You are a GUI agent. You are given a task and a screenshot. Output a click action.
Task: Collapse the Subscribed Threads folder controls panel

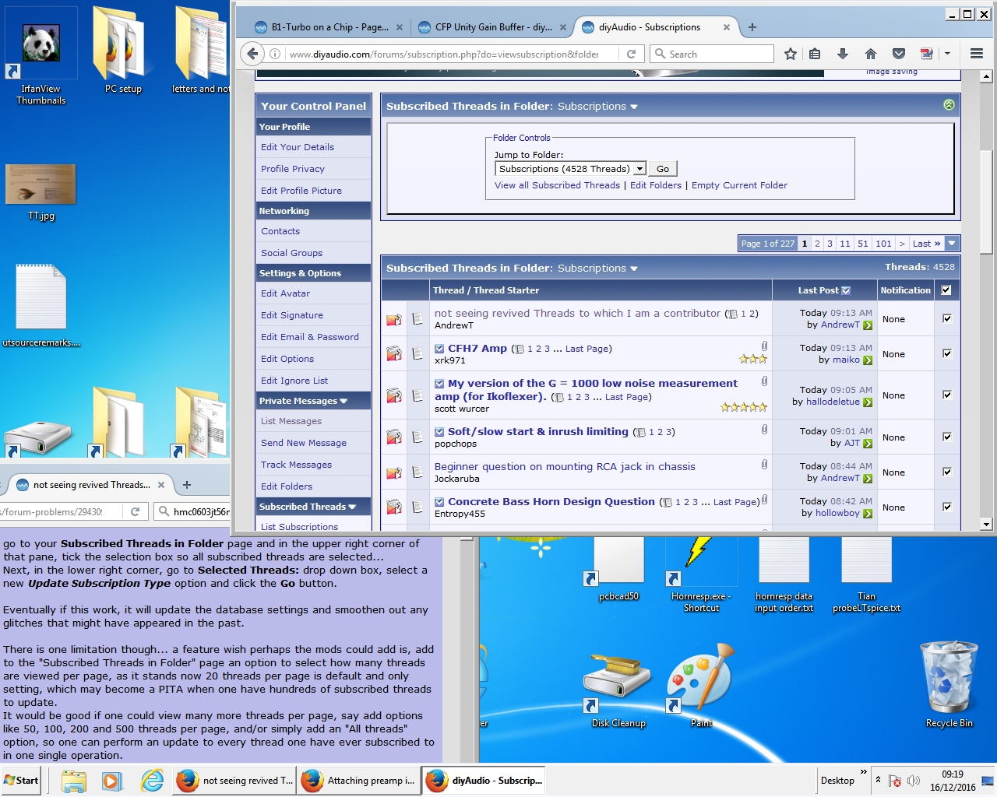tap(949, 105)
